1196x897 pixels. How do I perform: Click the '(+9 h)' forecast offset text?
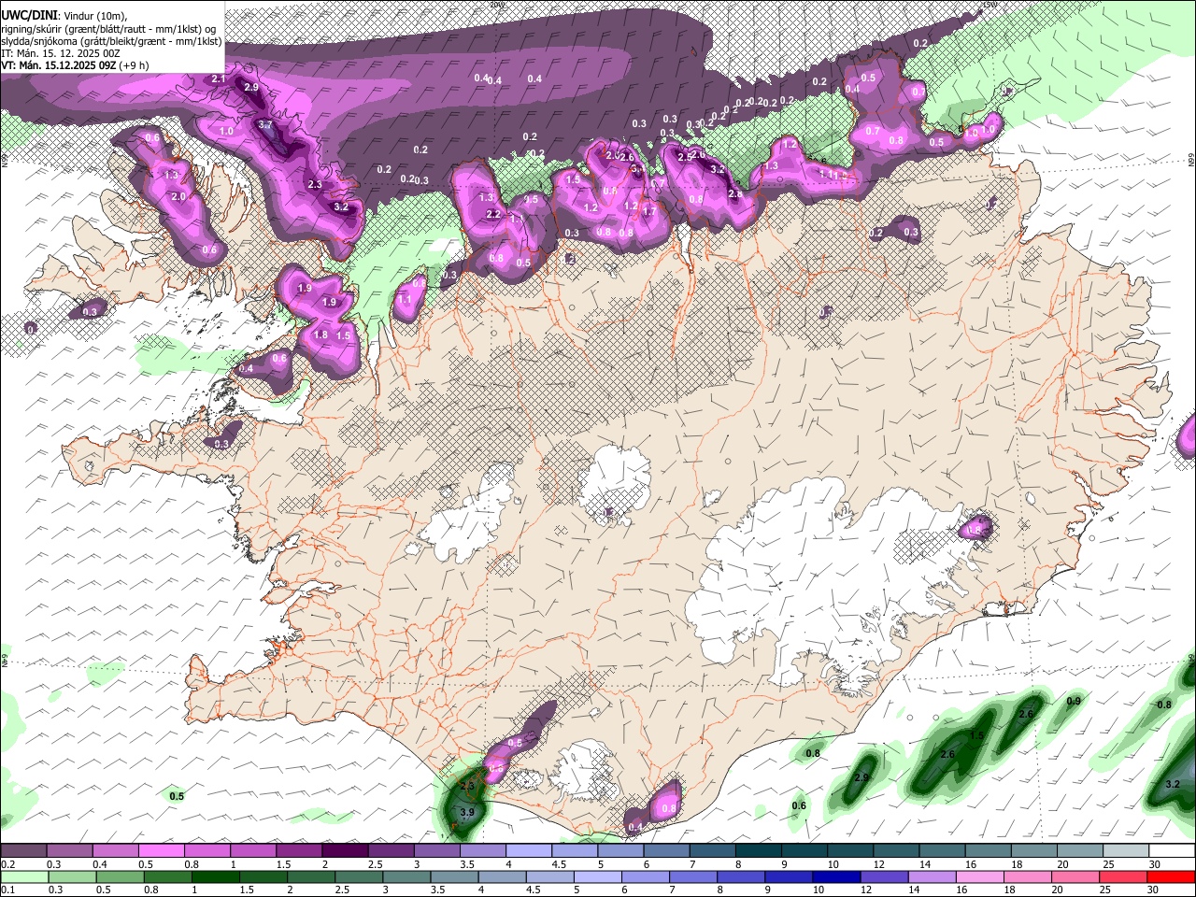(134, 66)
